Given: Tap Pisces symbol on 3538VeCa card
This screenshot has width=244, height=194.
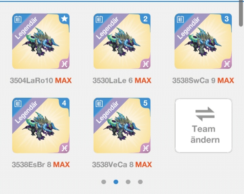Looking at the screenshot, I should pyautogui.click(x=146, y=148).
